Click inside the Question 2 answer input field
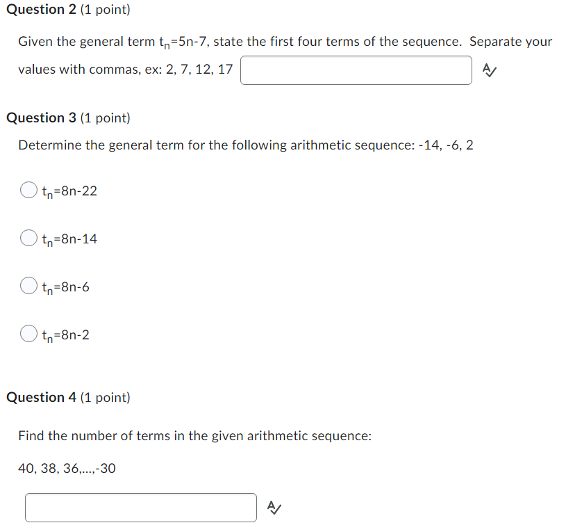This screenshot has height=532, width=566. (356, 70)
